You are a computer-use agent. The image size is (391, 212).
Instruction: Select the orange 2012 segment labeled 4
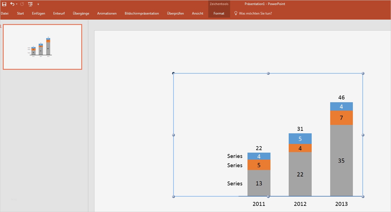click(x=300, y=148)
